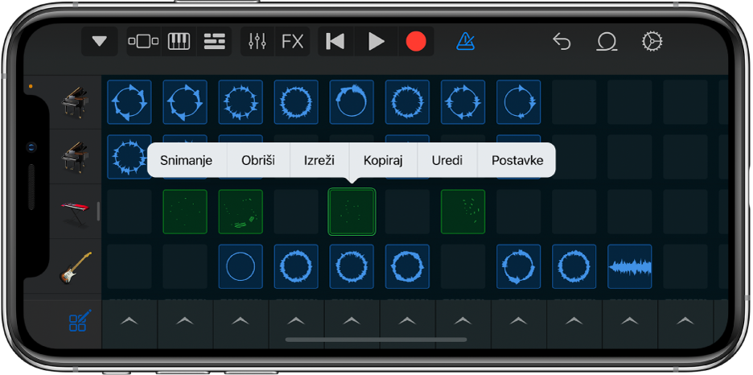Tap the guitar waveform cell
Screen dimensions: 753x375
coord(630,267)
